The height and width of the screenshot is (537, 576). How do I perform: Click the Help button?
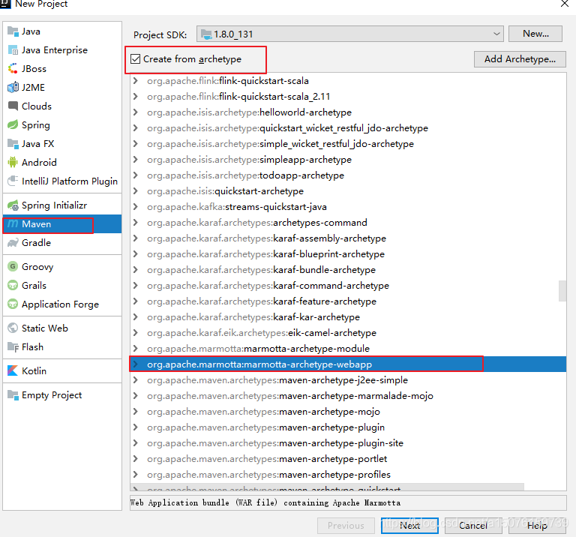point(537,526)
